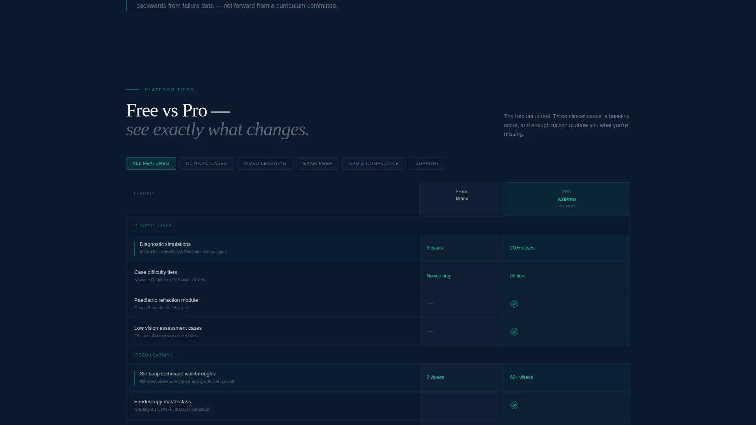
Task: Switch to the Clinical Cases filter tab
Action: pyautogui.click(x=206, y=163)
